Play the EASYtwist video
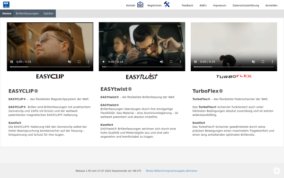Viewport: 284px width, 178px height. click(104, 62)
